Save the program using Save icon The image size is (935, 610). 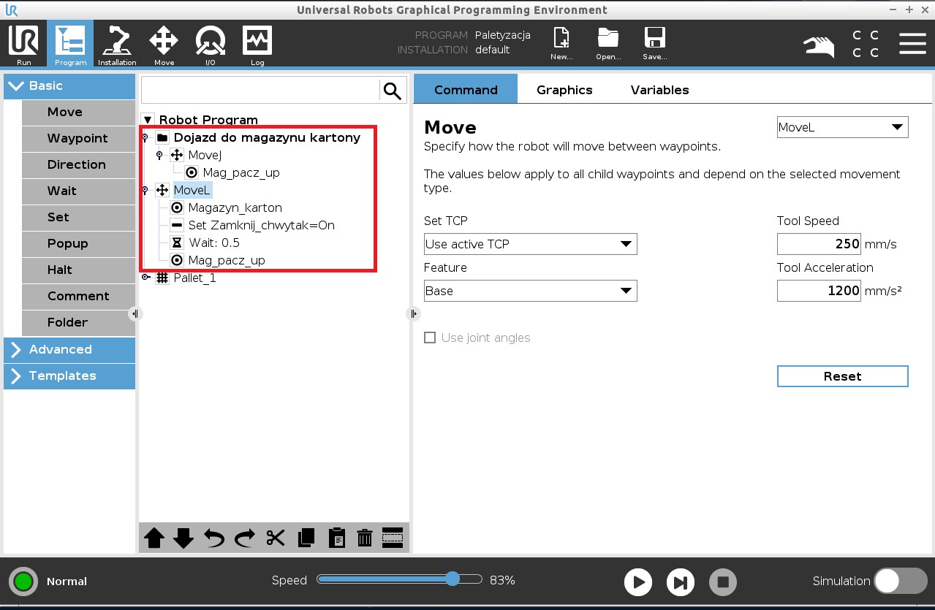tap(654, 45)
